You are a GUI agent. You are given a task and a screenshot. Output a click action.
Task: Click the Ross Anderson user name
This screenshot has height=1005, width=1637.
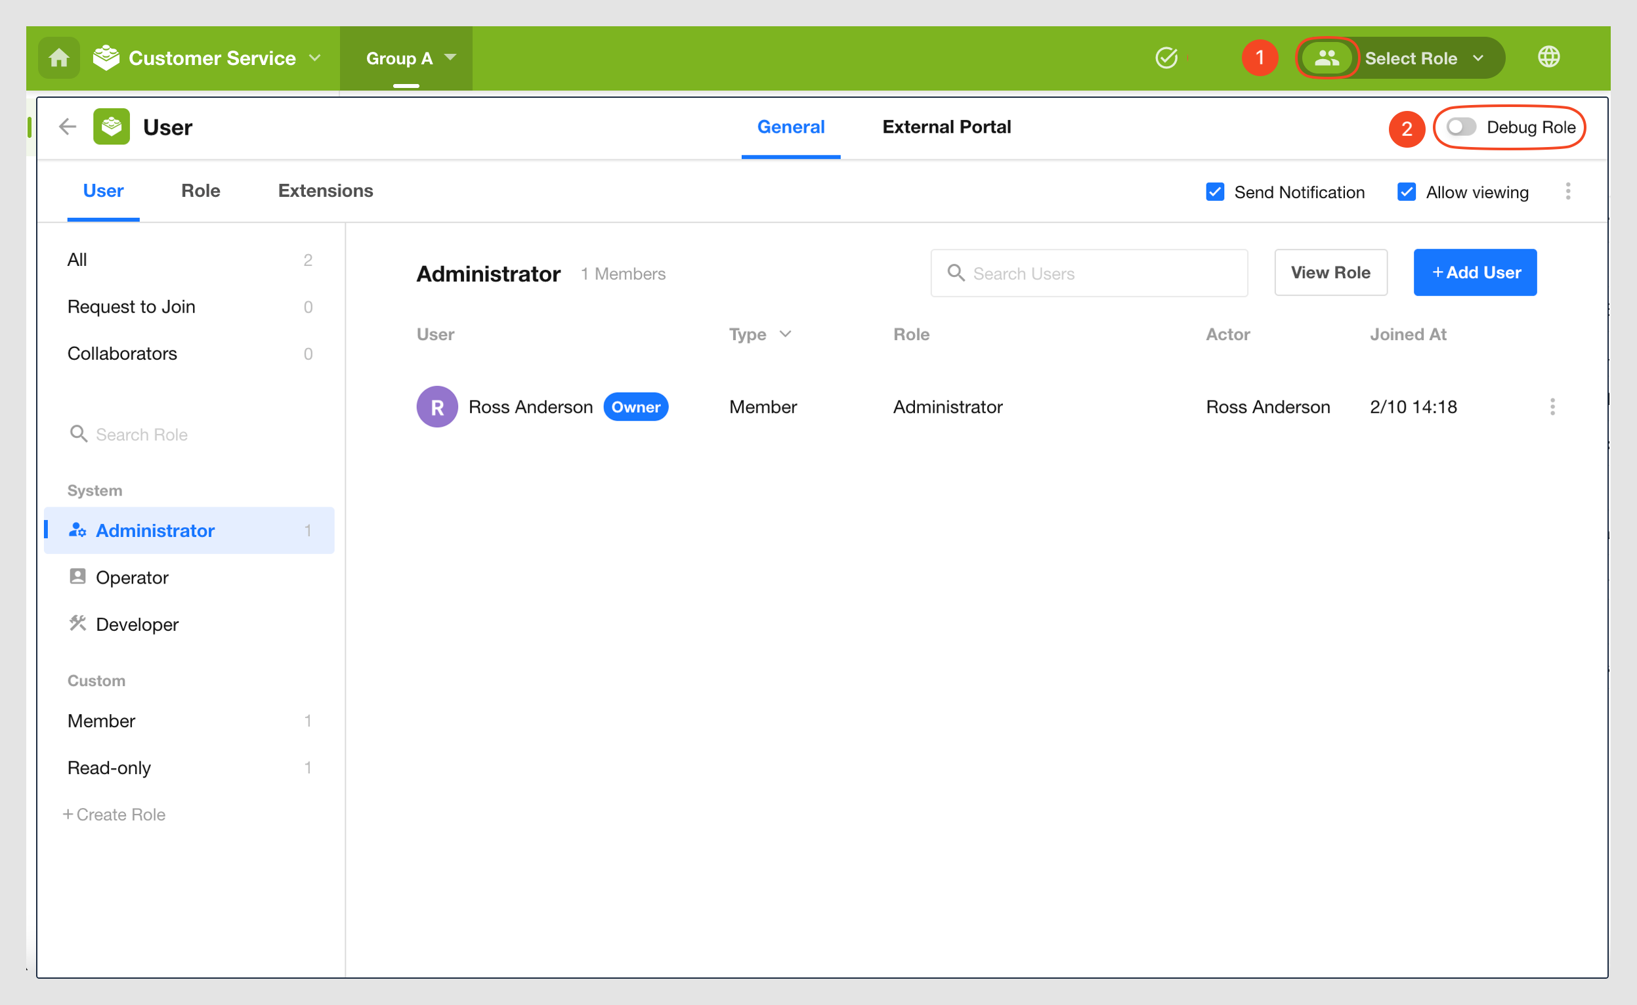(530, 407)
